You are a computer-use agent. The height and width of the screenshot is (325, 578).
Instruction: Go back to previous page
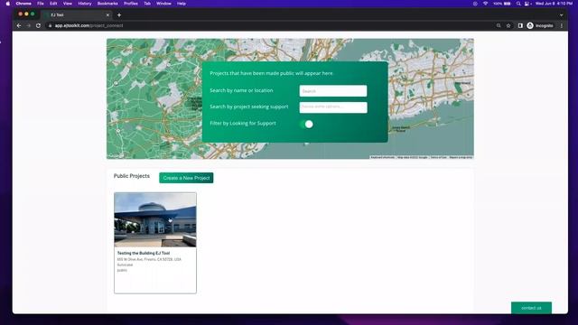click(x=19, y=25)
